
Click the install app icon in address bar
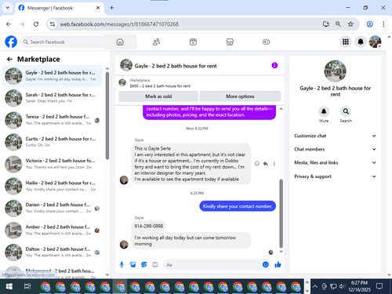325,24
